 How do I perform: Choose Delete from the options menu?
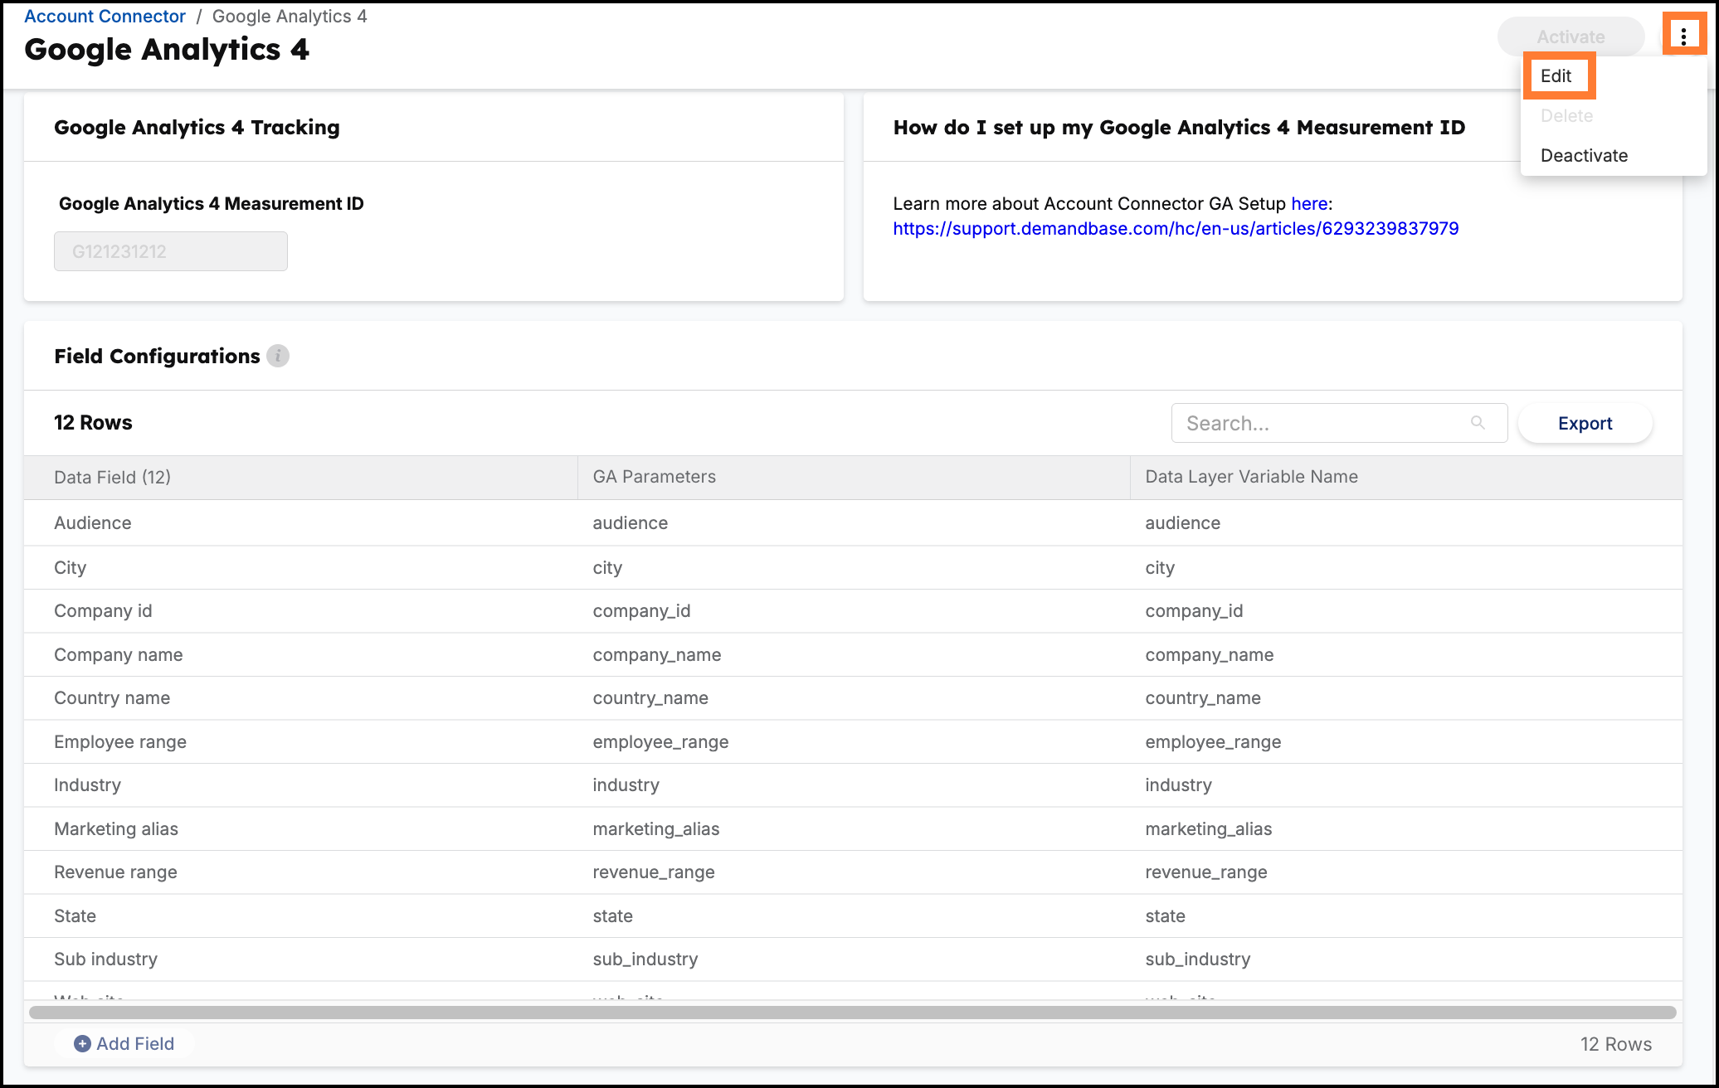point(1566,115)
